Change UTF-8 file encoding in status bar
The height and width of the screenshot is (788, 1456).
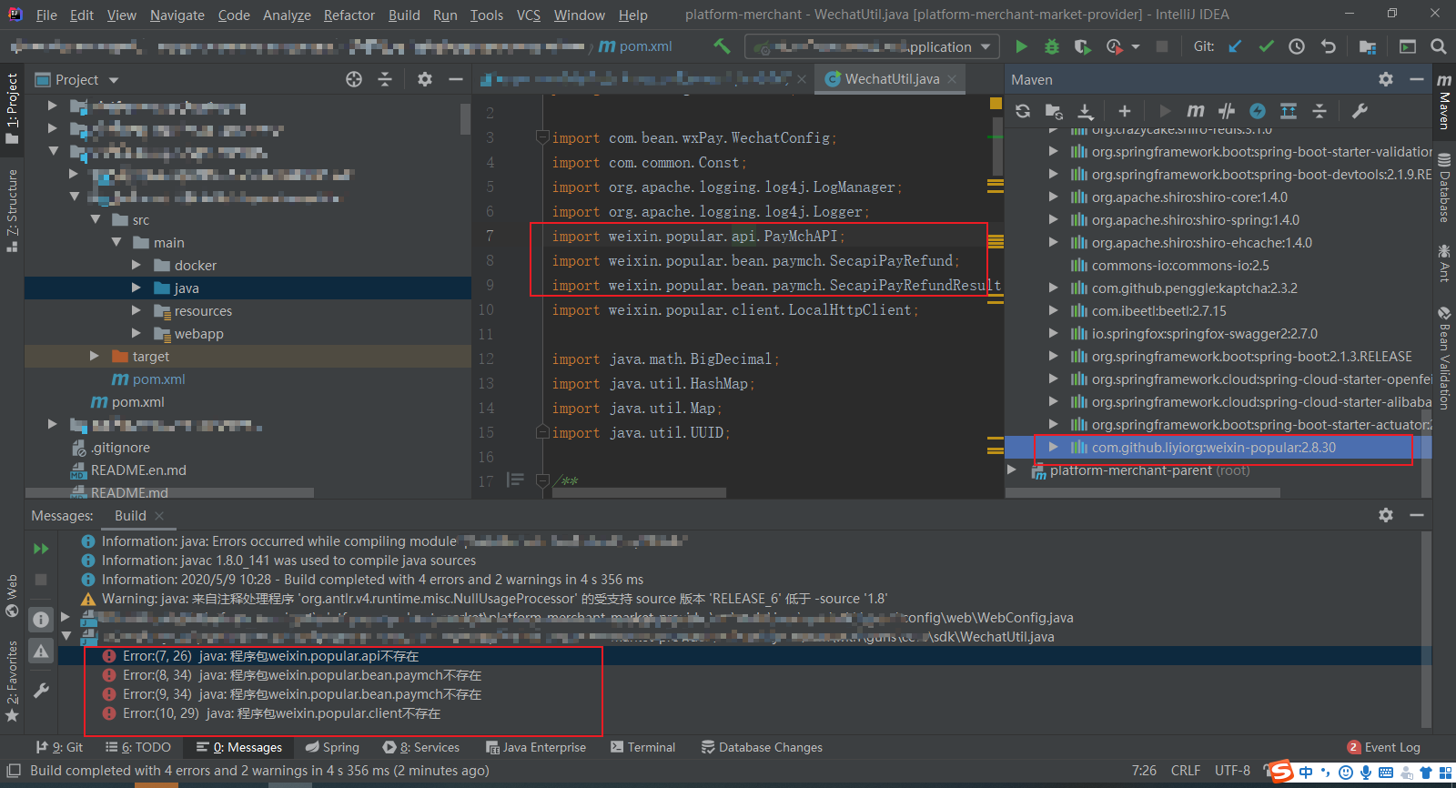coord(1232,771)
